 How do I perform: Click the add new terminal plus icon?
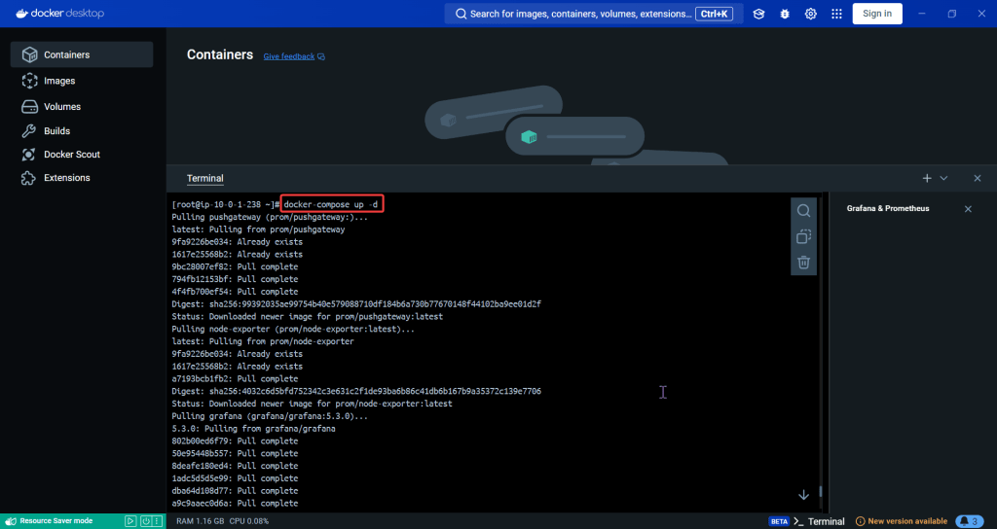(927, 178)
